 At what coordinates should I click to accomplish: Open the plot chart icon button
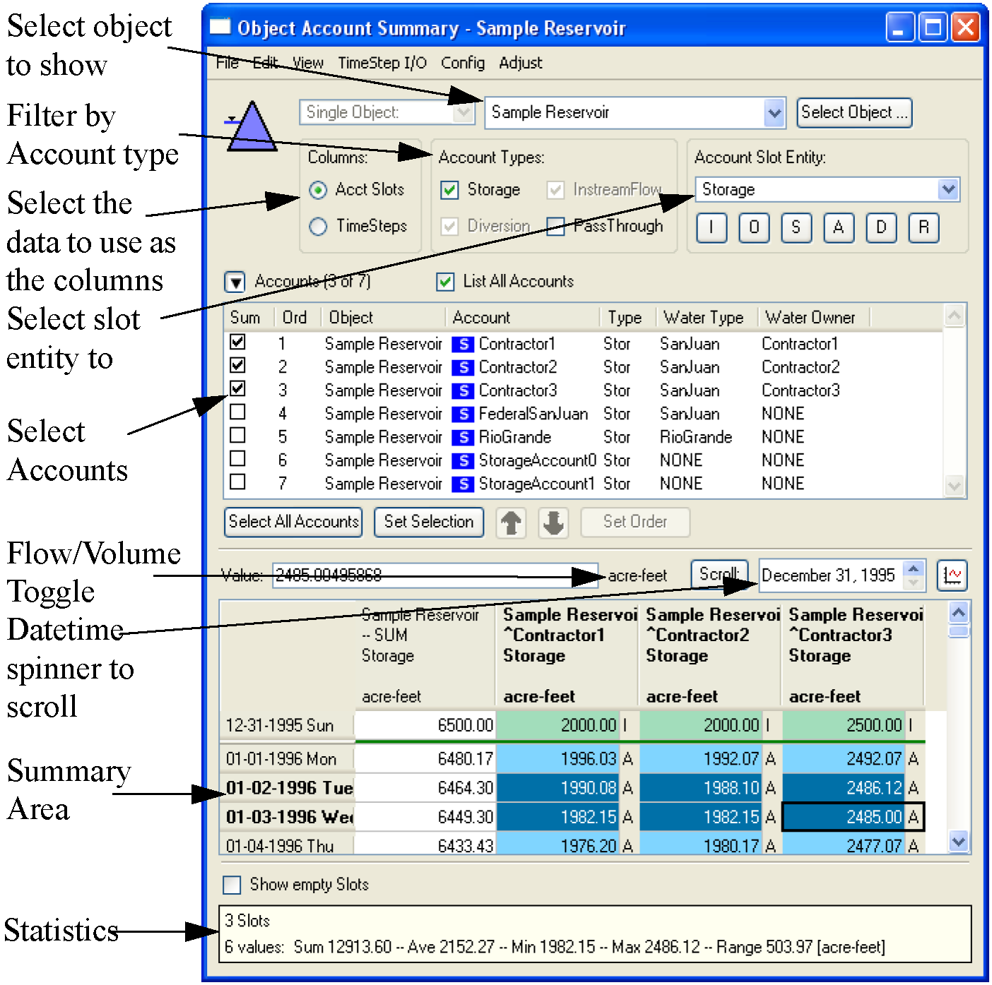pyautogui.click(x=952, y=575)
